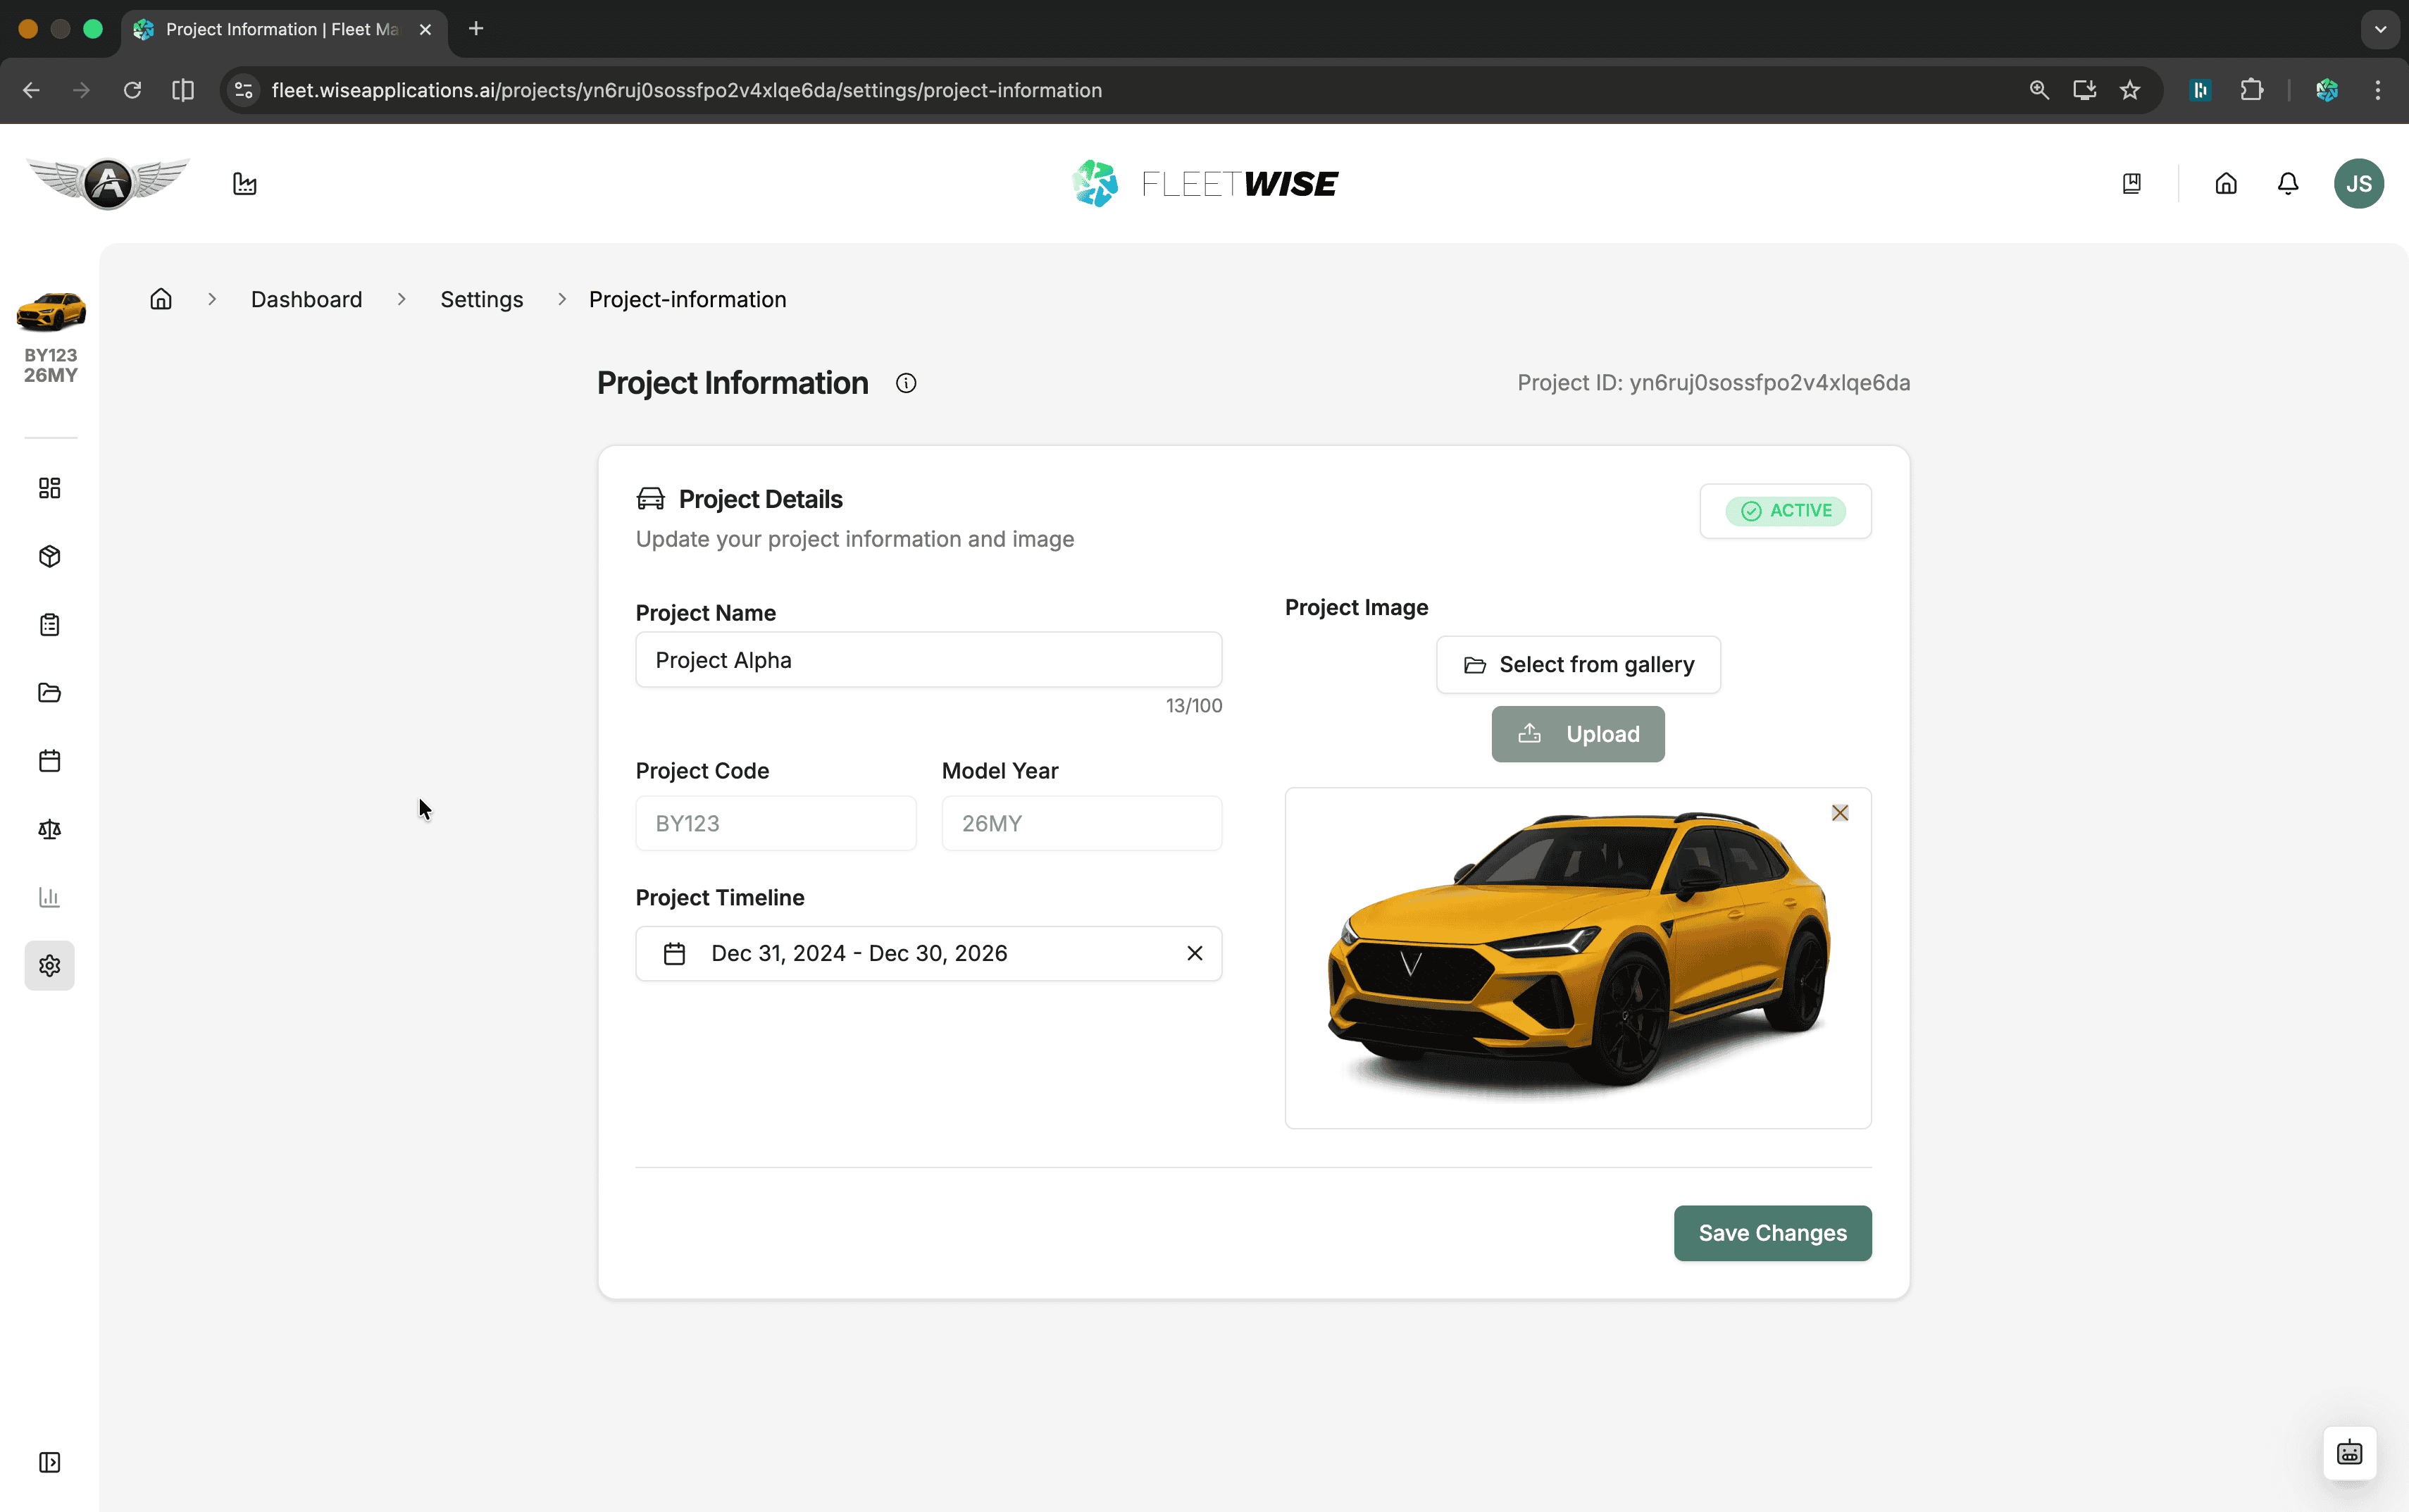Click the Project-information breadcrumb
Viewport: 2409px width, 1512px height.
coord(687,299)
